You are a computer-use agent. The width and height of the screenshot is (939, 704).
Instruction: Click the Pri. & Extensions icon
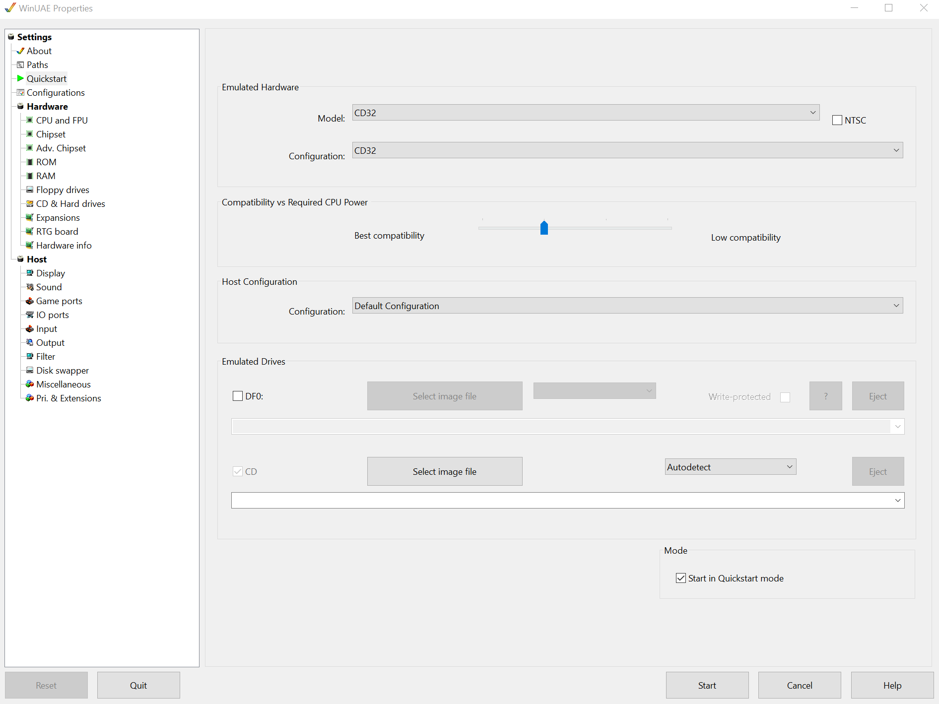pyautogui.click(x=30, y=398)
